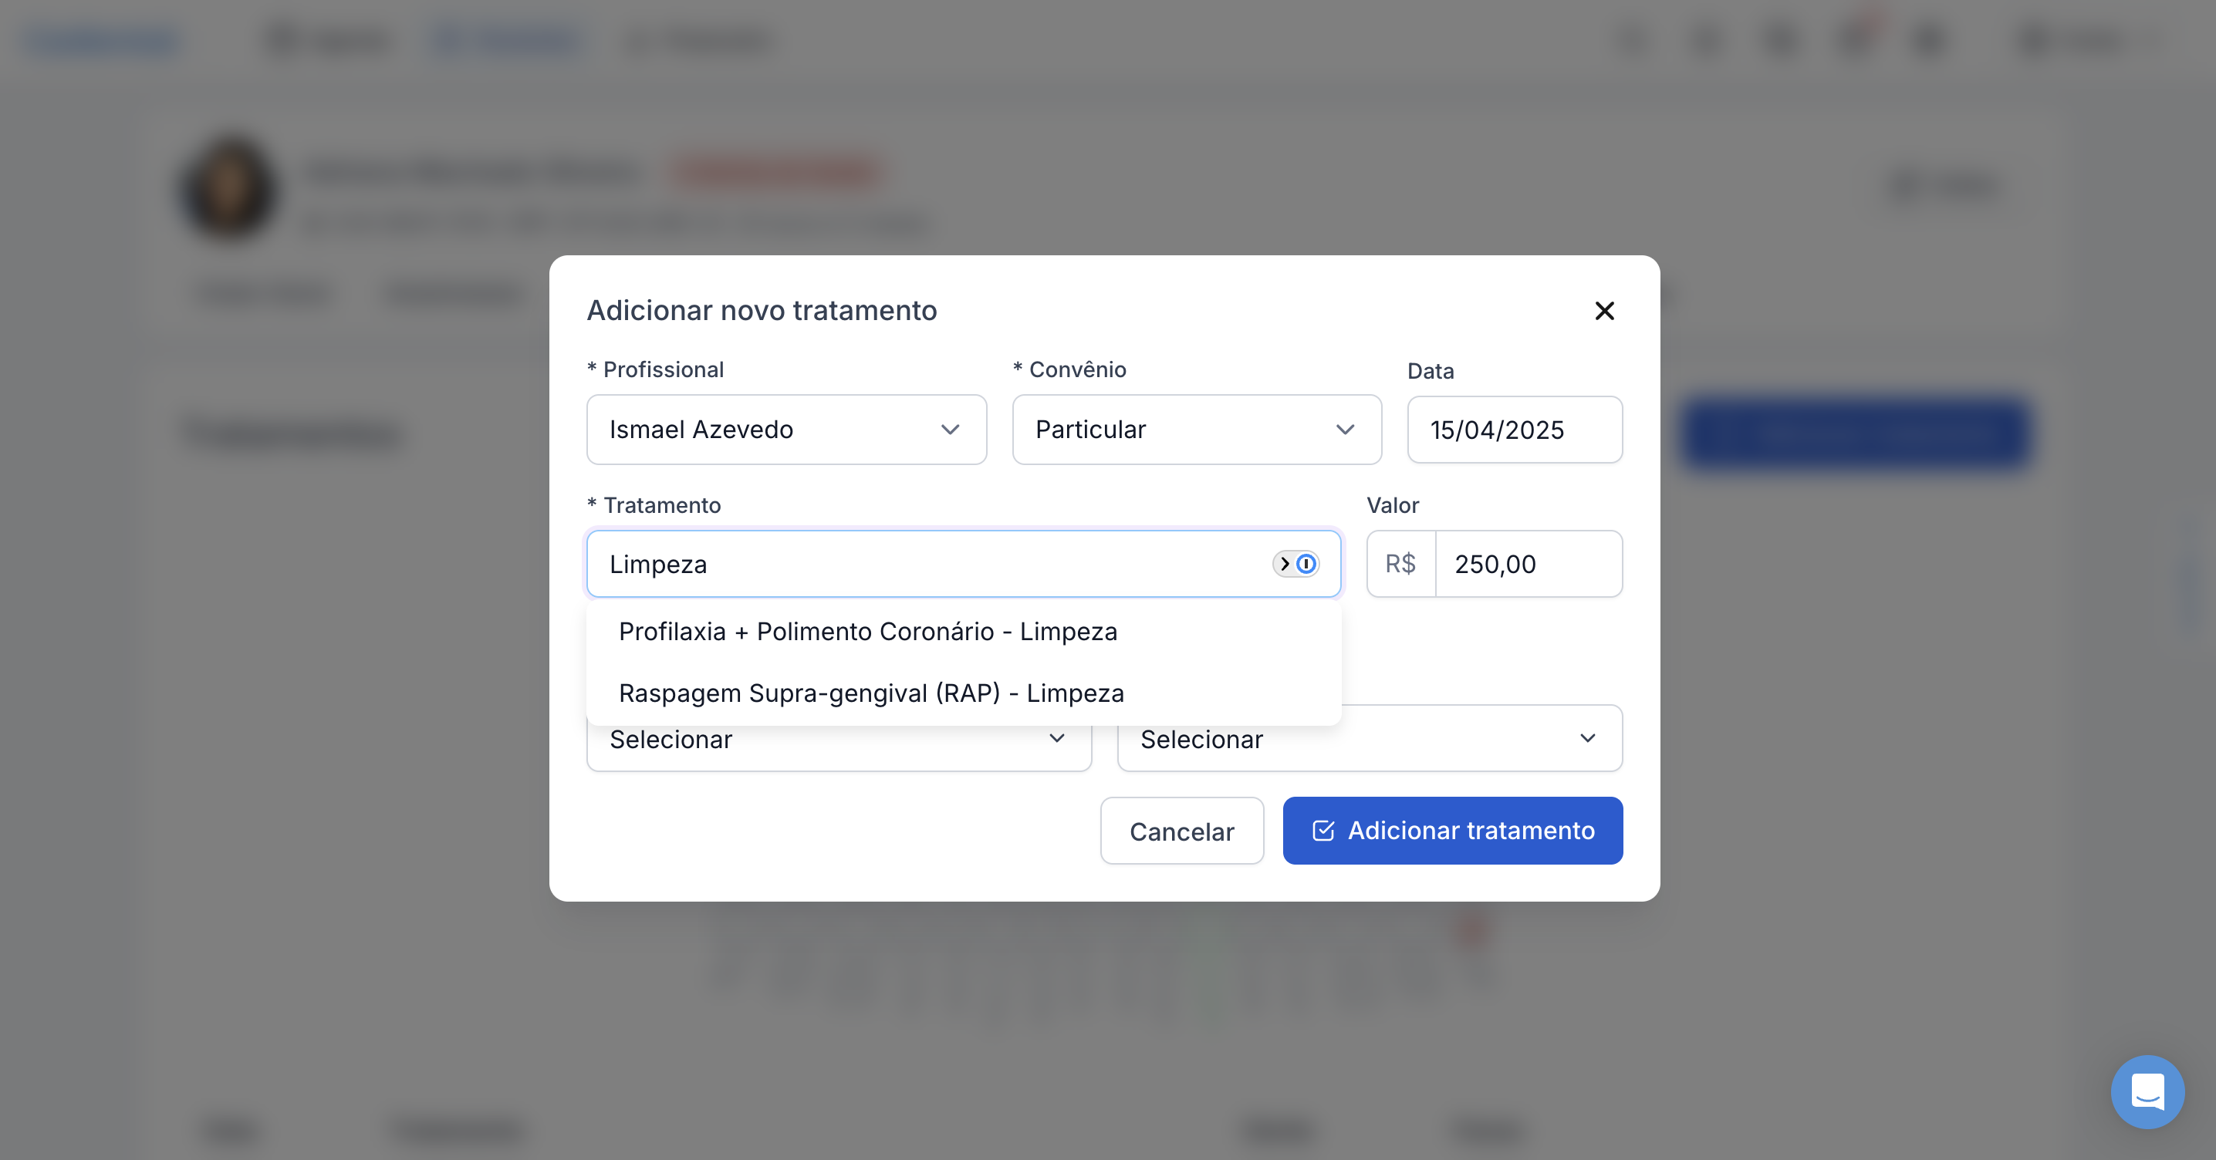Click the Adicionar tratamento button
Viewport: 2216px width, 1160px height.
click(x=1452, y=831)
